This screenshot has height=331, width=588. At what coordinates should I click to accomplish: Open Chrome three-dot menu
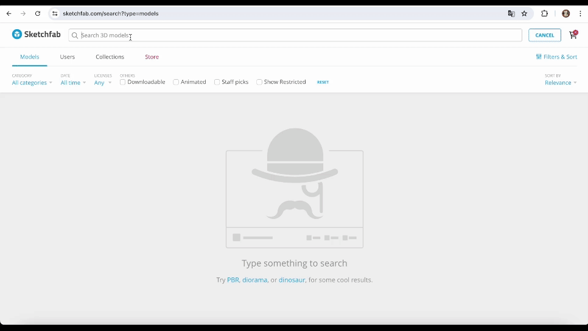pyautogui.click(x=580, y=13)
